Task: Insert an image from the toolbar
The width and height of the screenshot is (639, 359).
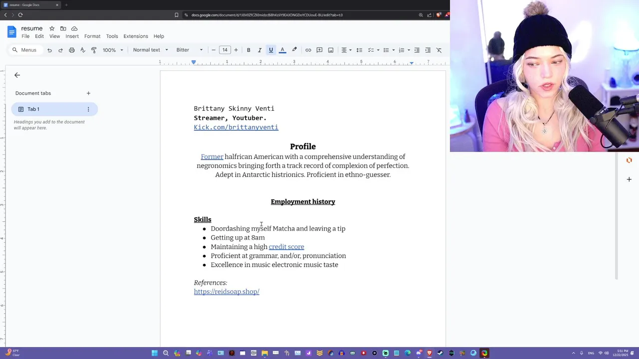Action: 330,50
